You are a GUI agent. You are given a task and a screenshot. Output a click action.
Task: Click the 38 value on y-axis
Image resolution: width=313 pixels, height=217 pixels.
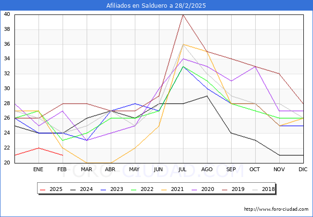(x=7, y=29)
